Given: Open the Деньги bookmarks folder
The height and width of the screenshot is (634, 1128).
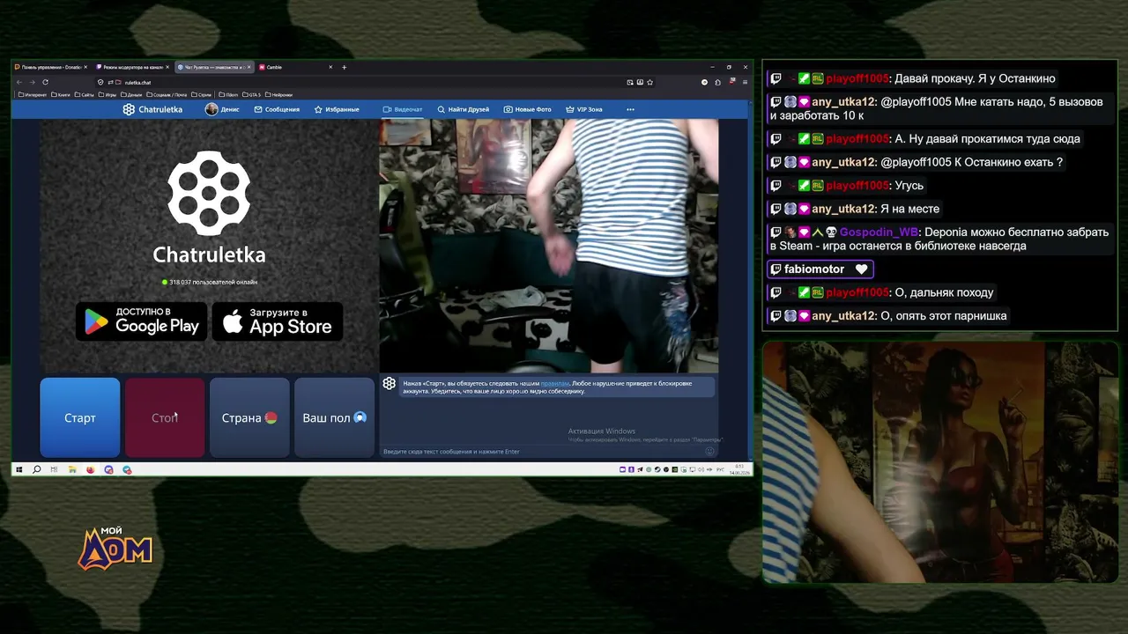Looking at the screenshot, I should 131,94.
